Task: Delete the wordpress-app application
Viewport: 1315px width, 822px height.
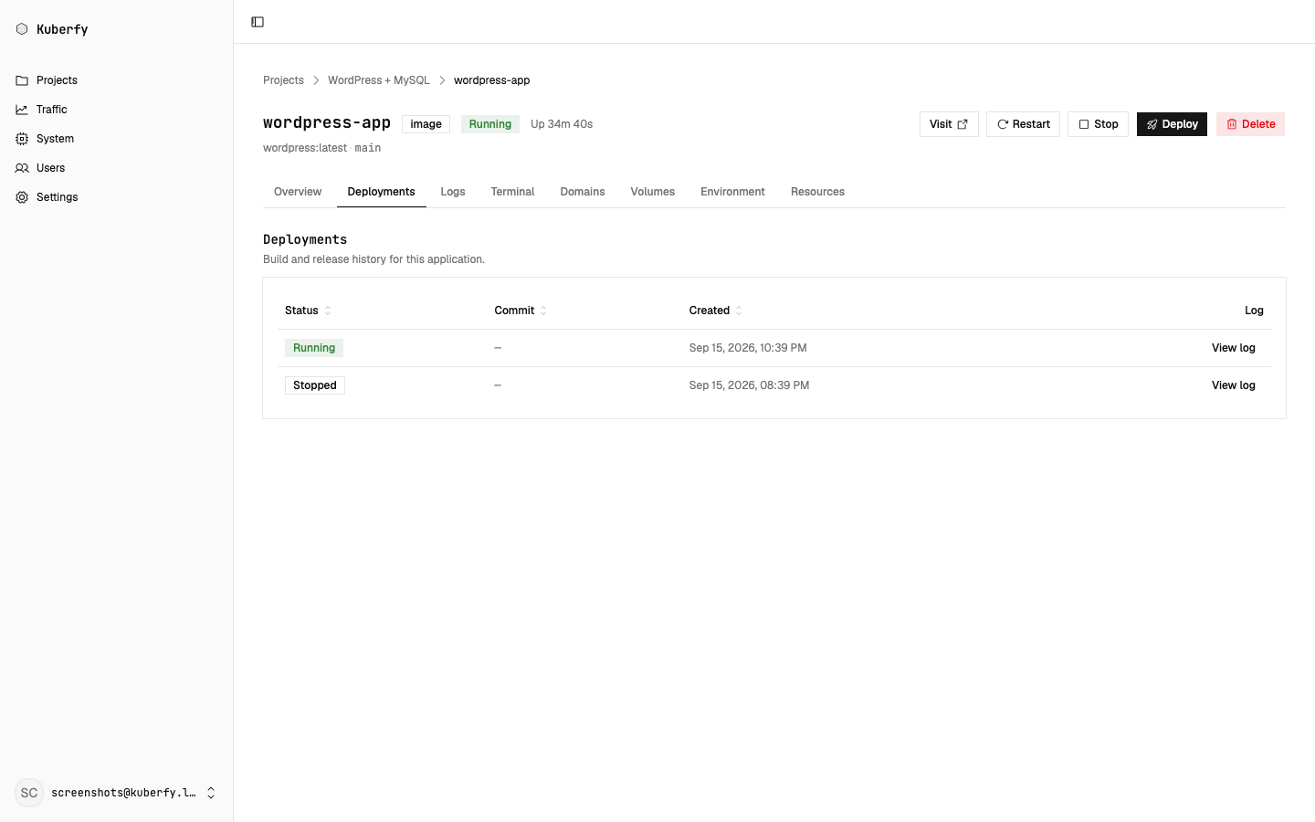Action: click(x=1250, y=124)
